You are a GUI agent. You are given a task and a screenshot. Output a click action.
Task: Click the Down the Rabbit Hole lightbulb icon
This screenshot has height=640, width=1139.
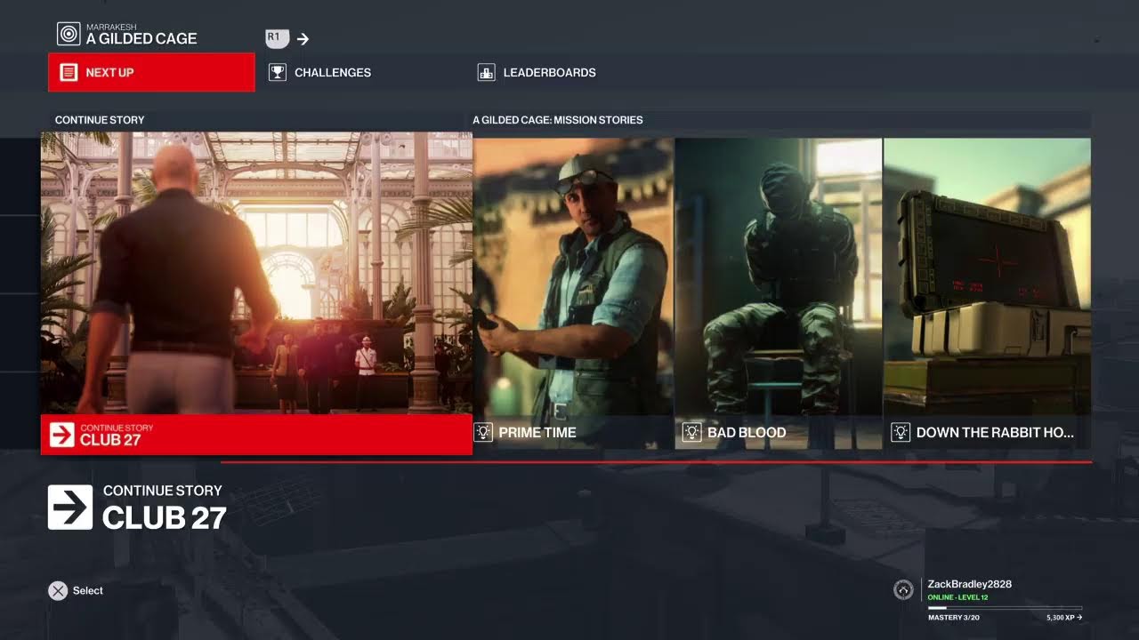point(901,432)
